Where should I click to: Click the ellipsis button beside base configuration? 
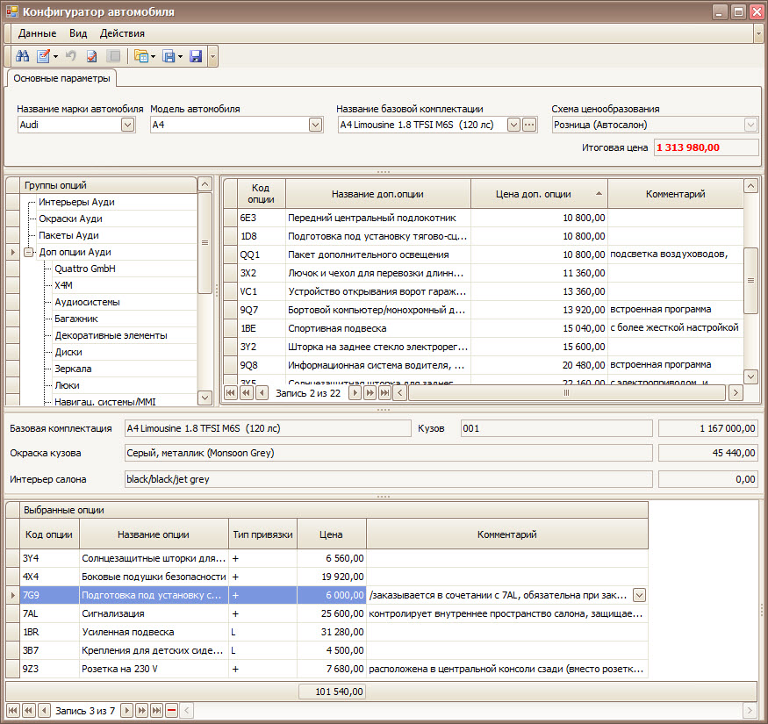(529, 125)
